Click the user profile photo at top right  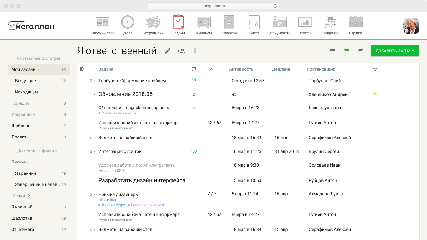tap(411, 26)
